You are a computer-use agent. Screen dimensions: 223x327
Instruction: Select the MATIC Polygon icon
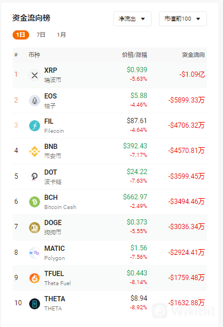point(34,253)
